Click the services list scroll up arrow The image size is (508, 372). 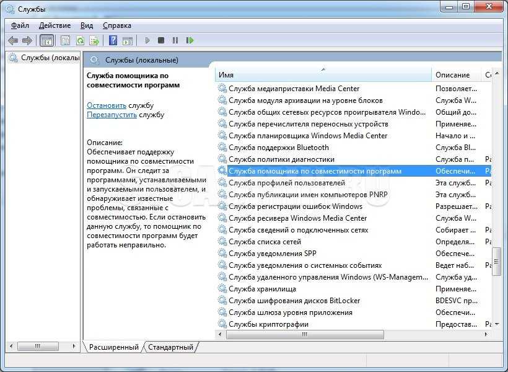[497, 74]
